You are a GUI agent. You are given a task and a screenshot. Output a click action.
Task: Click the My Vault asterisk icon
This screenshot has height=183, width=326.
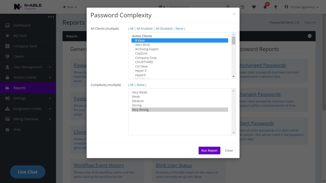pos(7,36)
